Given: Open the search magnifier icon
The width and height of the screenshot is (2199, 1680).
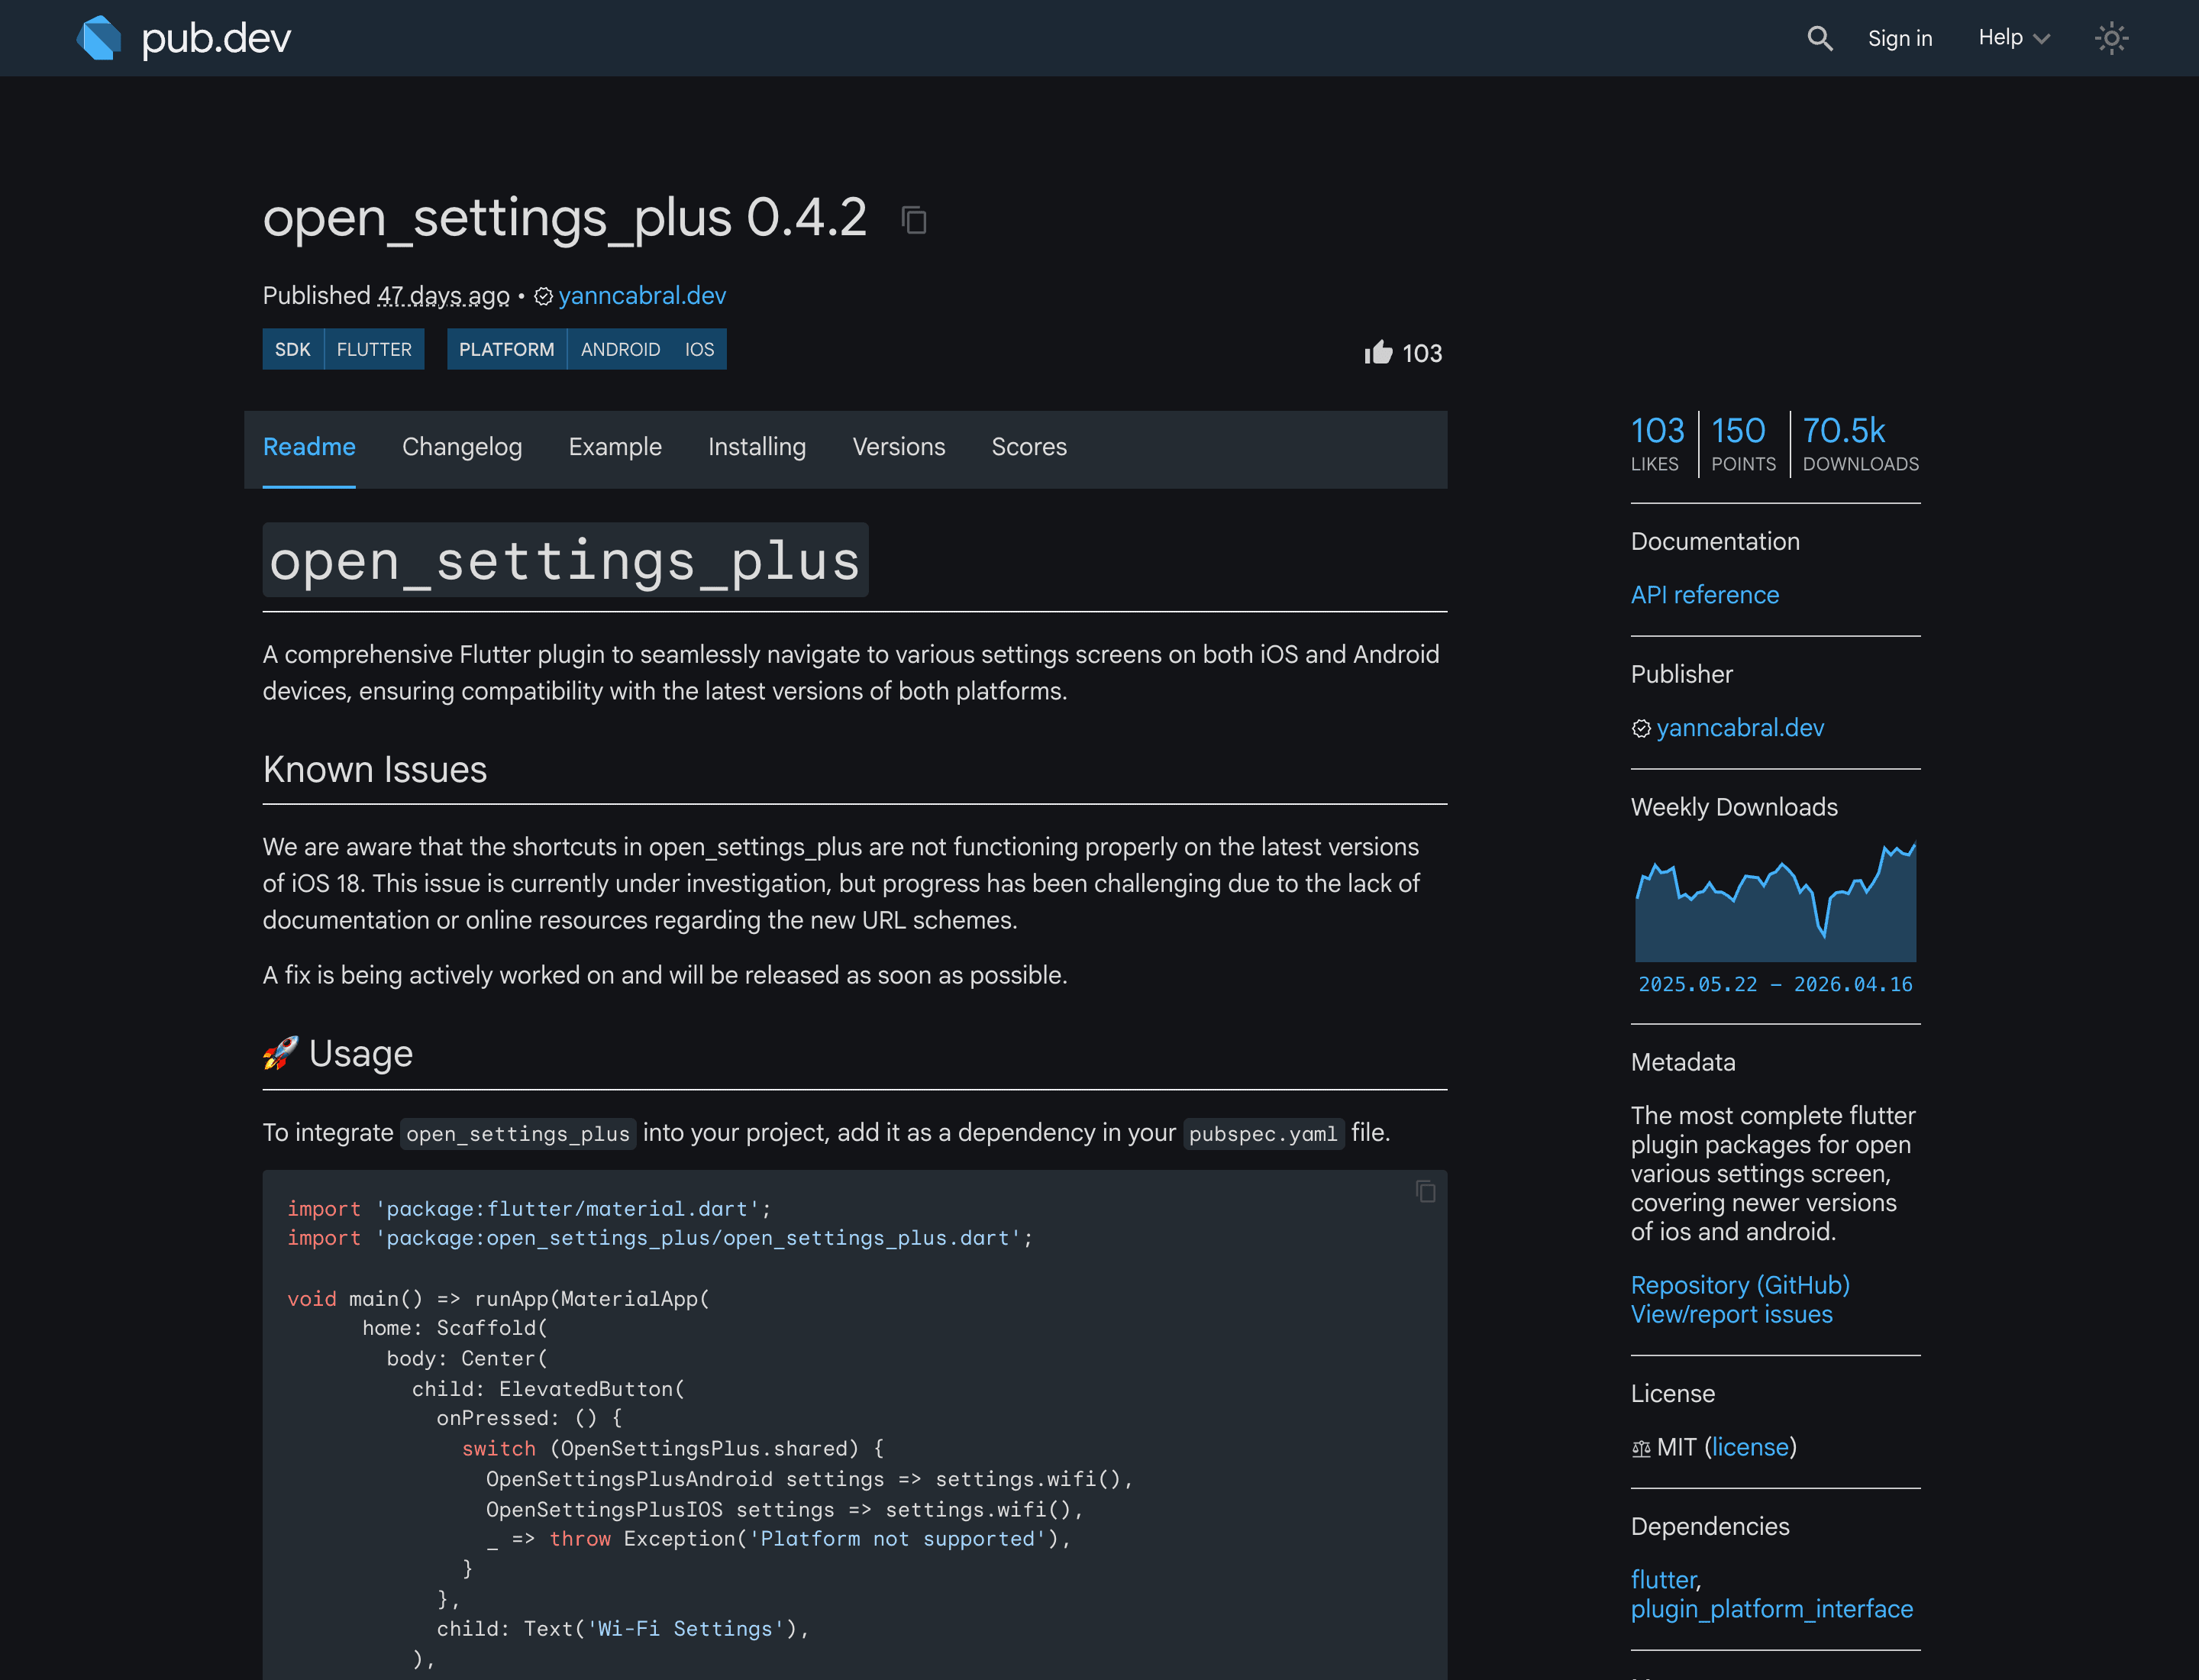Looking at the screenshot, I should click(x=1819, y=38).
